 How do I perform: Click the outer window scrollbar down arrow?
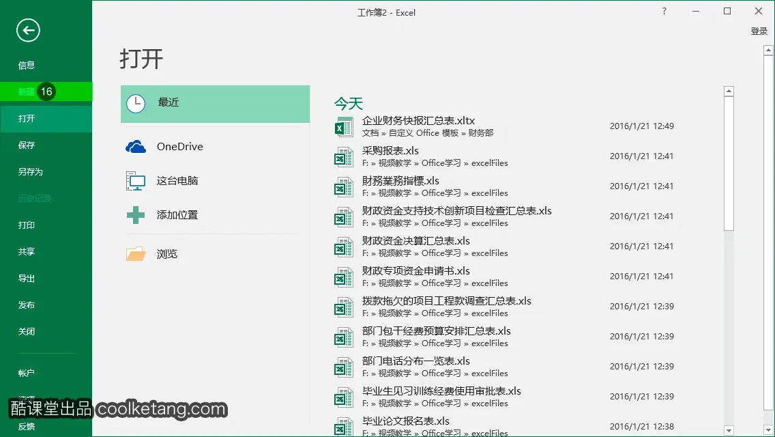[x=768, y=431]
